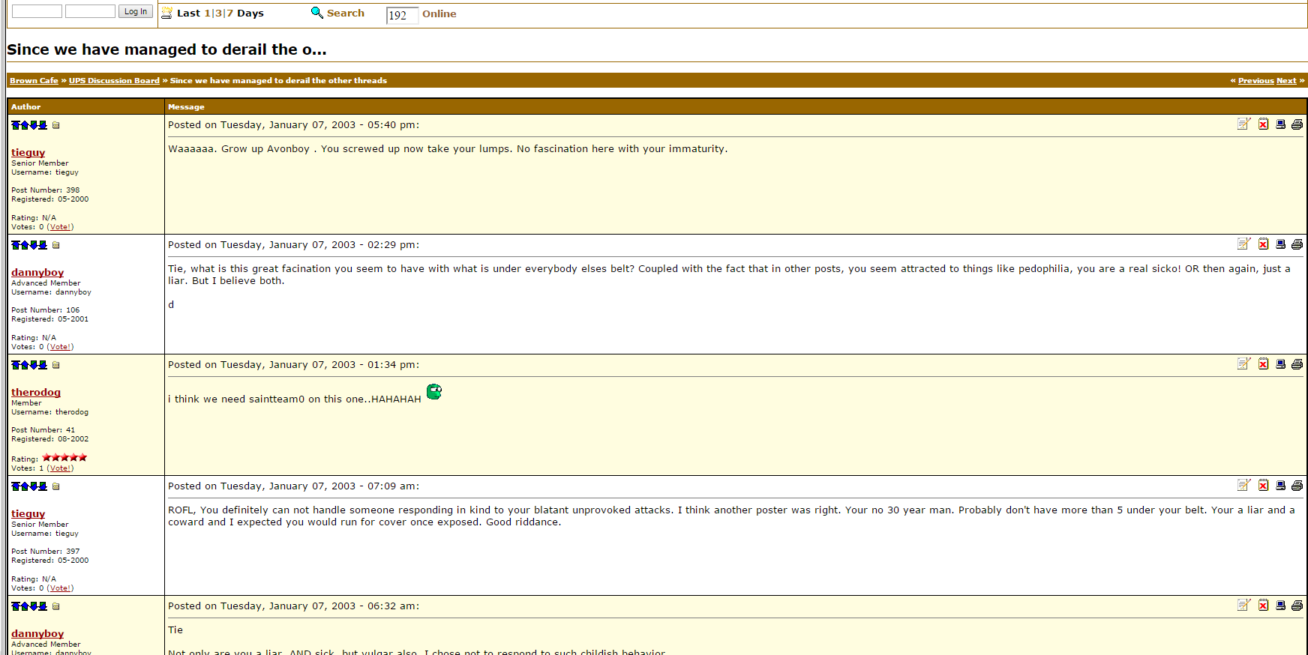Image resolution: width=1308 pixels, height=655 pixels.
Task: Delete dannyboy's 02:29 pm post
Action: point(1264,244)
